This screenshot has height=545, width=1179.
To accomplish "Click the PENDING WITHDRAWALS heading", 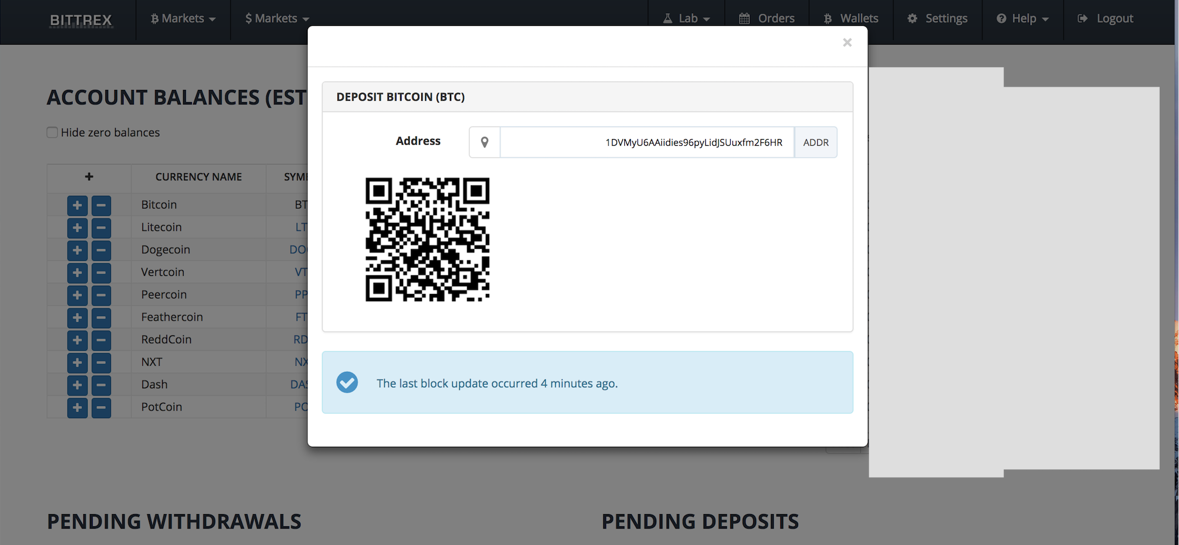I will click(x=174, y=522).
